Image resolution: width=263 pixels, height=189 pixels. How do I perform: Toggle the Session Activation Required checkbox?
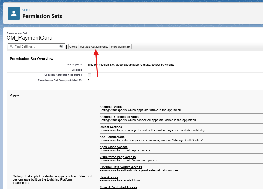point(89,75)
